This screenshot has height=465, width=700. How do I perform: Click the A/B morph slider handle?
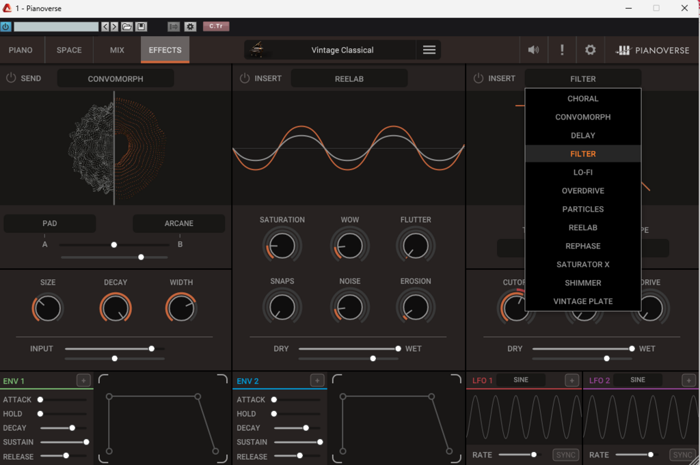click(x=114, y=244)
